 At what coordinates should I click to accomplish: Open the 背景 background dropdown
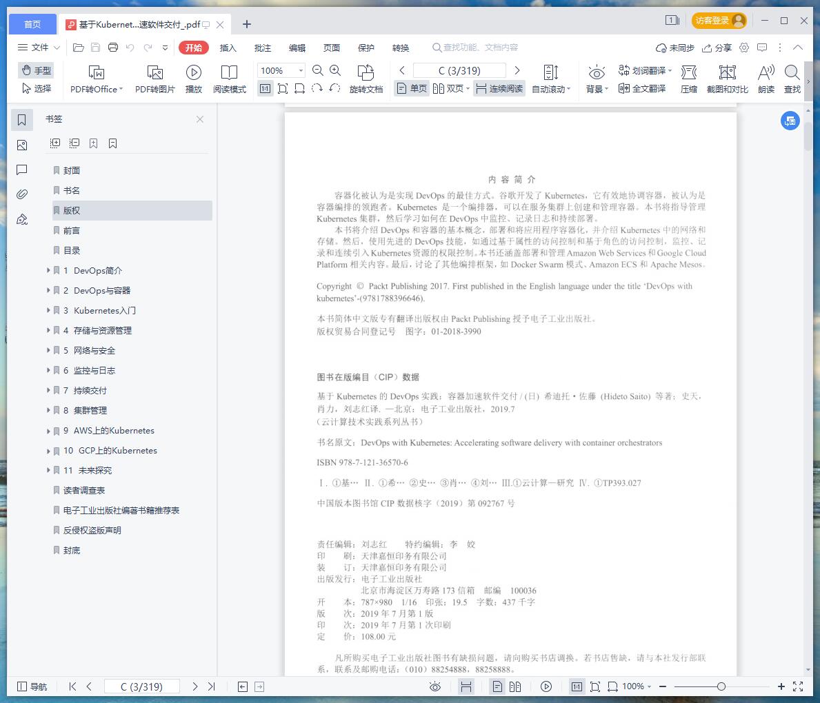pyautogui.click(x=597, y=79)
